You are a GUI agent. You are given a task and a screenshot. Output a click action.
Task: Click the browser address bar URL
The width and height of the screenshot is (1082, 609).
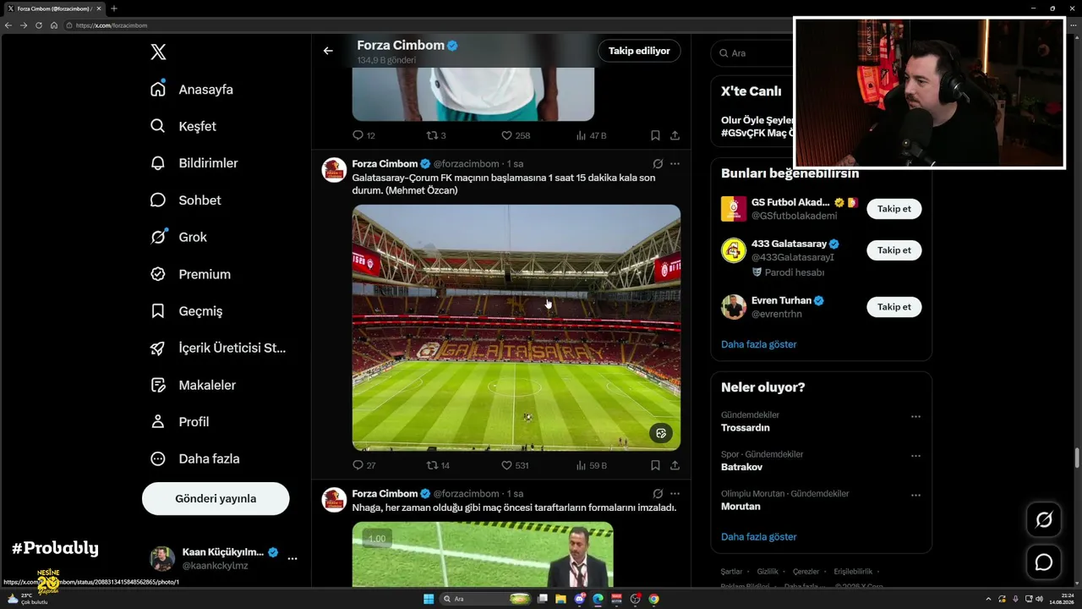112,25
